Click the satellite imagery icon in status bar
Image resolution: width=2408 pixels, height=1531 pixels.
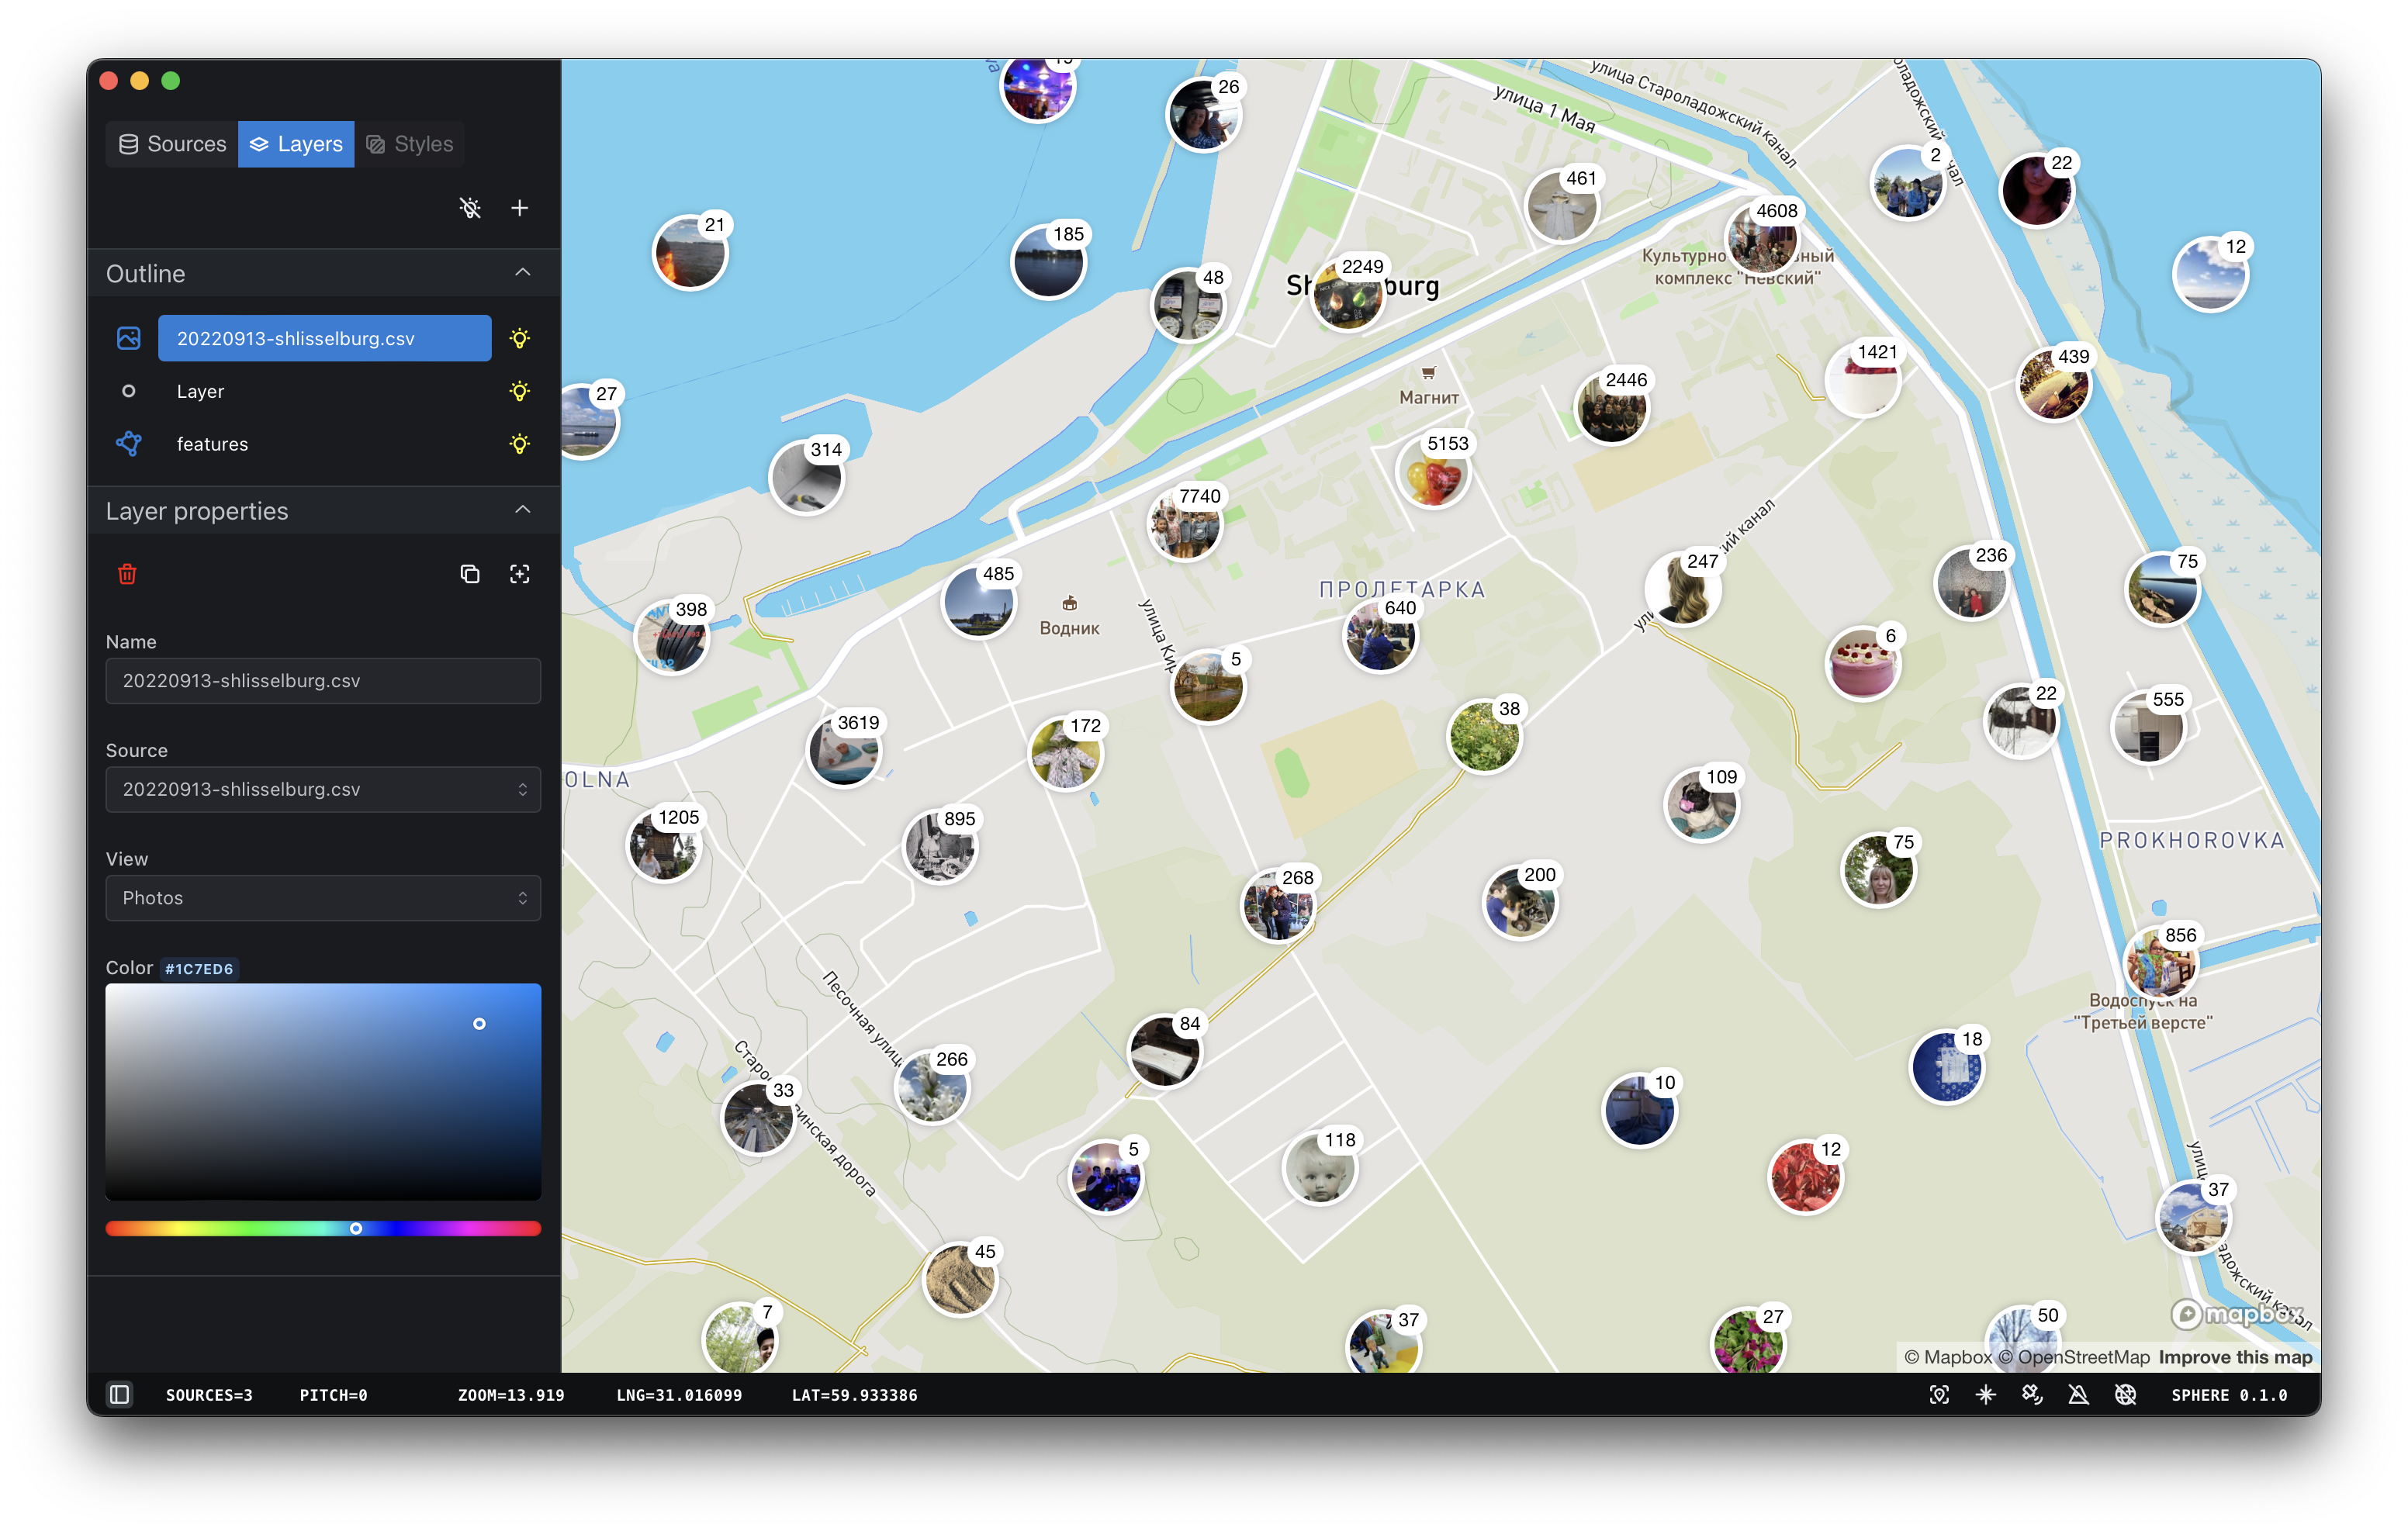tap(2031, 1394)
